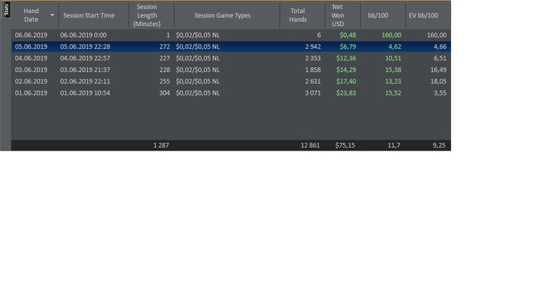Click EV bb/100 value 4,66
535x301 pixels.
439,47
